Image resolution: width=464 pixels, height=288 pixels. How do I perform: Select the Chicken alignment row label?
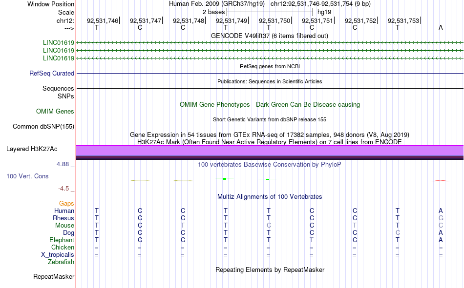tap(63, 247)
